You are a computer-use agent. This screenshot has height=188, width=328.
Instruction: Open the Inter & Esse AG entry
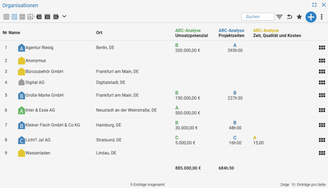coord(40,110)
